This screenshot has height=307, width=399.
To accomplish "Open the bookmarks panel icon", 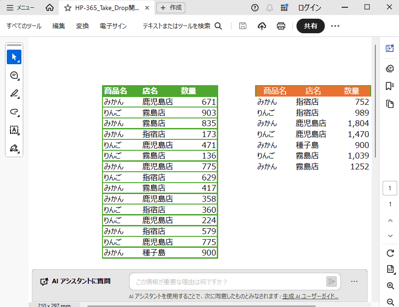I will point(389,86).
